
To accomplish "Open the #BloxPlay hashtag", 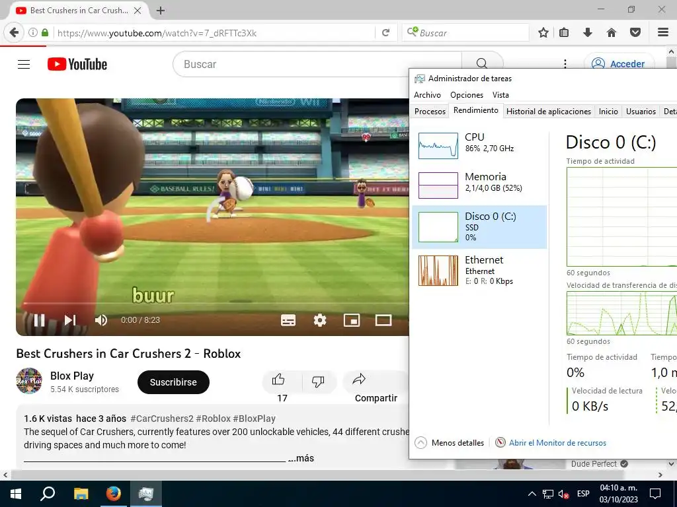I will coord(255,419).
